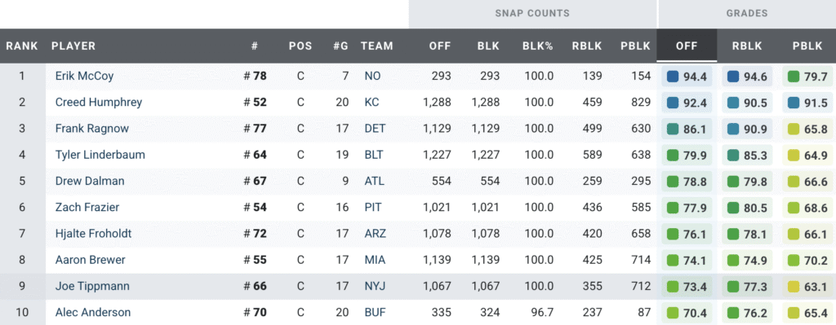836x325 pixels.
Task: Open Creed Humphrey's player link
Action: [99, 102]
